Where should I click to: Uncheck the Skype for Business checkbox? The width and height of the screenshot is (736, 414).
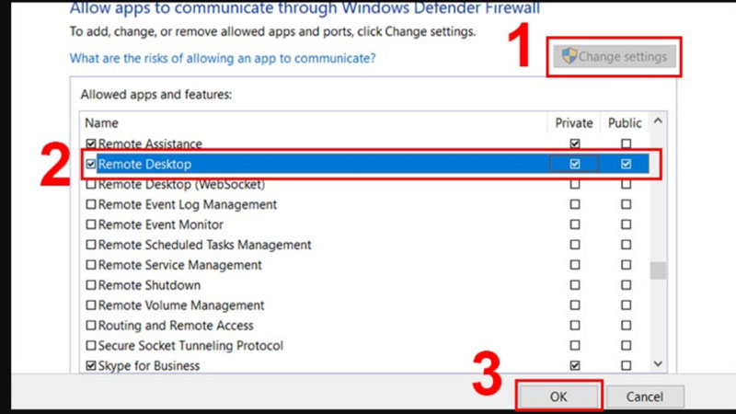(90, 366)
